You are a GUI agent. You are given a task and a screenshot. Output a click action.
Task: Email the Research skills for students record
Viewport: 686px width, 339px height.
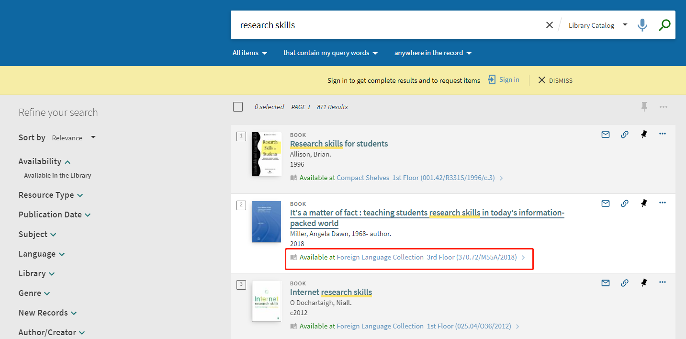(x=605, y=135)
